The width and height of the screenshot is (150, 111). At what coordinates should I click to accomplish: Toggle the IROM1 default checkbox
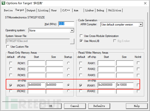coord(11,86)
